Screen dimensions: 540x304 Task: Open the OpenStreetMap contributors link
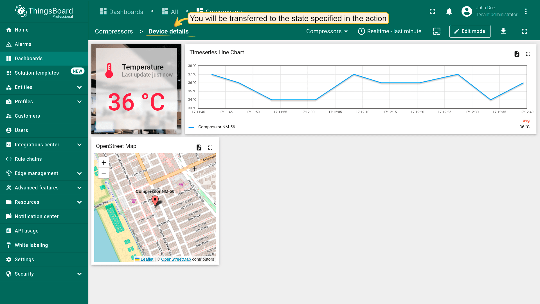click(x=176, y=259)
